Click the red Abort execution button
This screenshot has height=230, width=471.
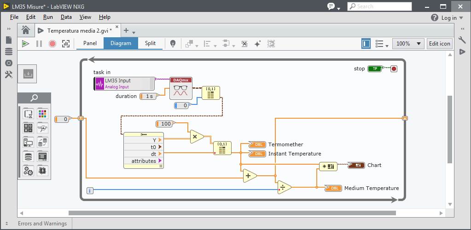pos(52,44)
